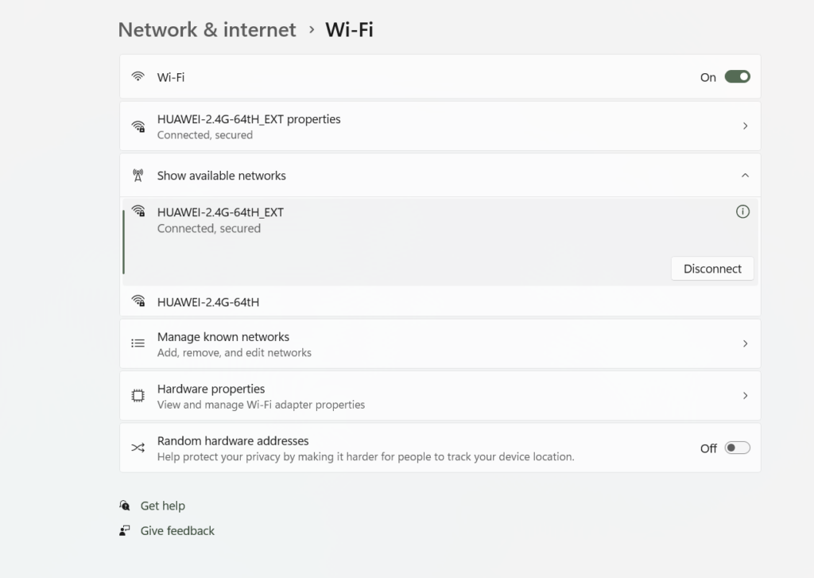Click the list icon beside Manage known networks
Screen dimensions: 814x578
138,343
